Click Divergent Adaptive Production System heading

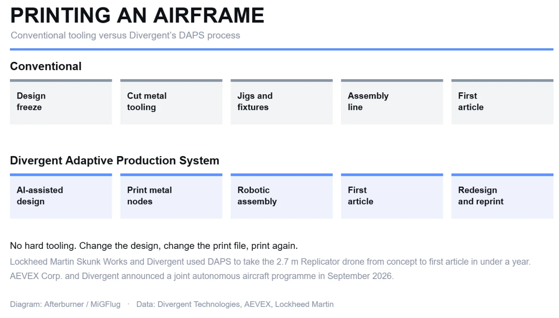115,160
